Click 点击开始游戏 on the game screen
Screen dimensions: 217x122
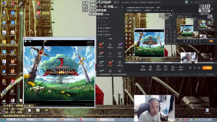pyautogui.click(x=59, y=88)
